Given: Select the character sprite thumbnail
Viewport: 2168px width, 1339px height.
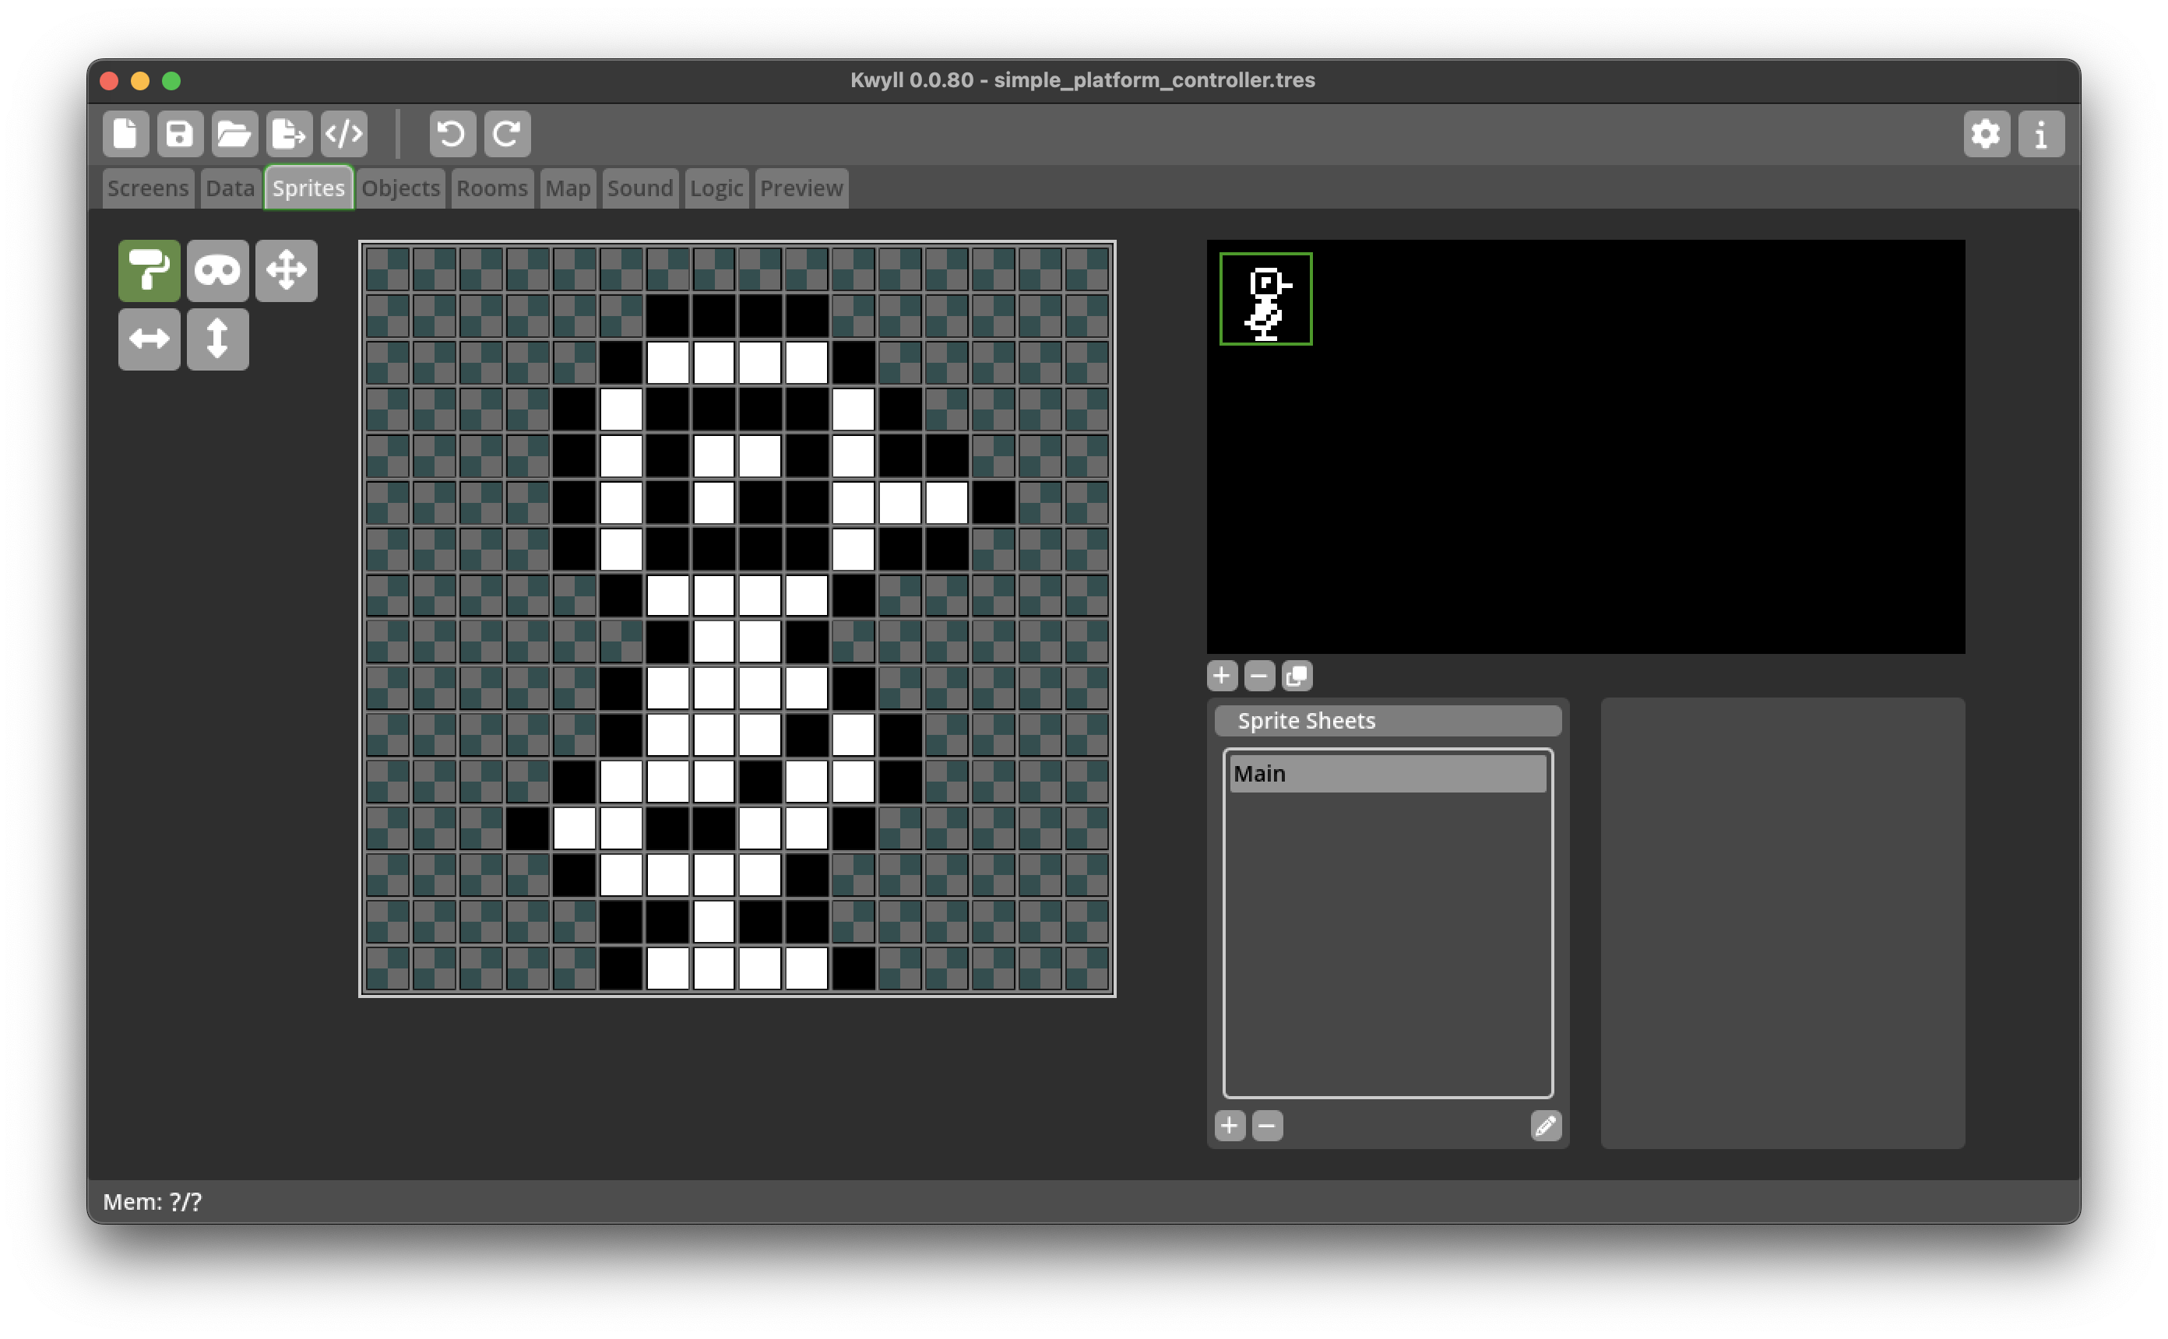Looking at the screenshot, I should pyautogui.click(x=1265, y=299).
